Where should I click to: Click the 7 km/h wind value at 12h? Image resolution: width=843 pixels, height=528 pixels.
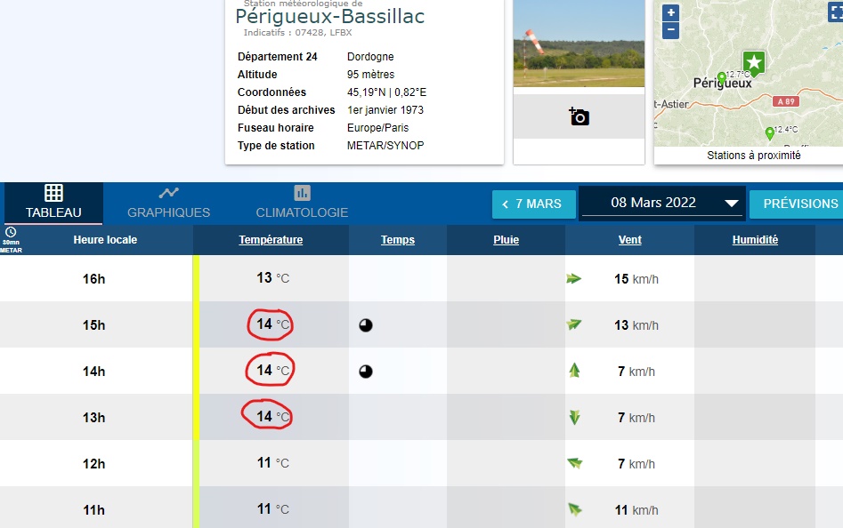point(636,464)
